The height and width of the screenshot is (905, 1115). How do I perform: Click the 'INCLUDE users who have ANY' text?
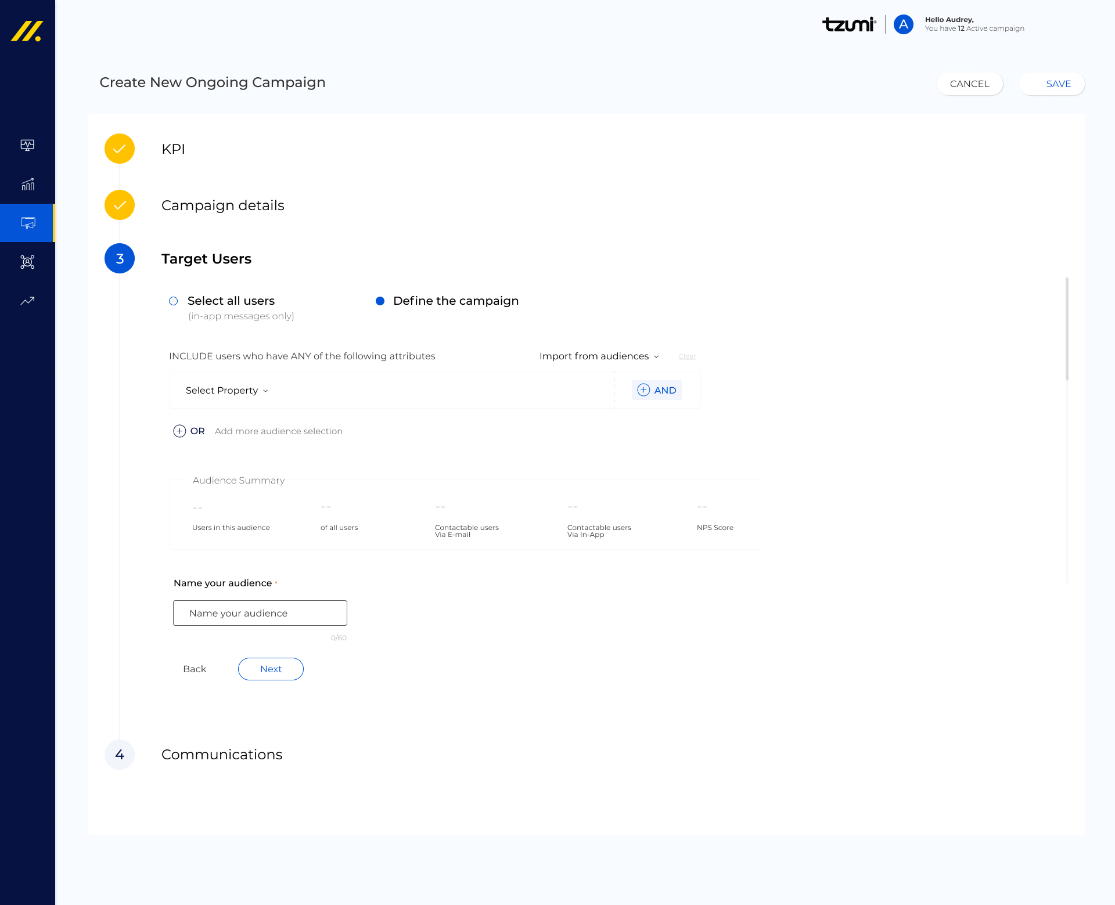click(x=302, y=356)
